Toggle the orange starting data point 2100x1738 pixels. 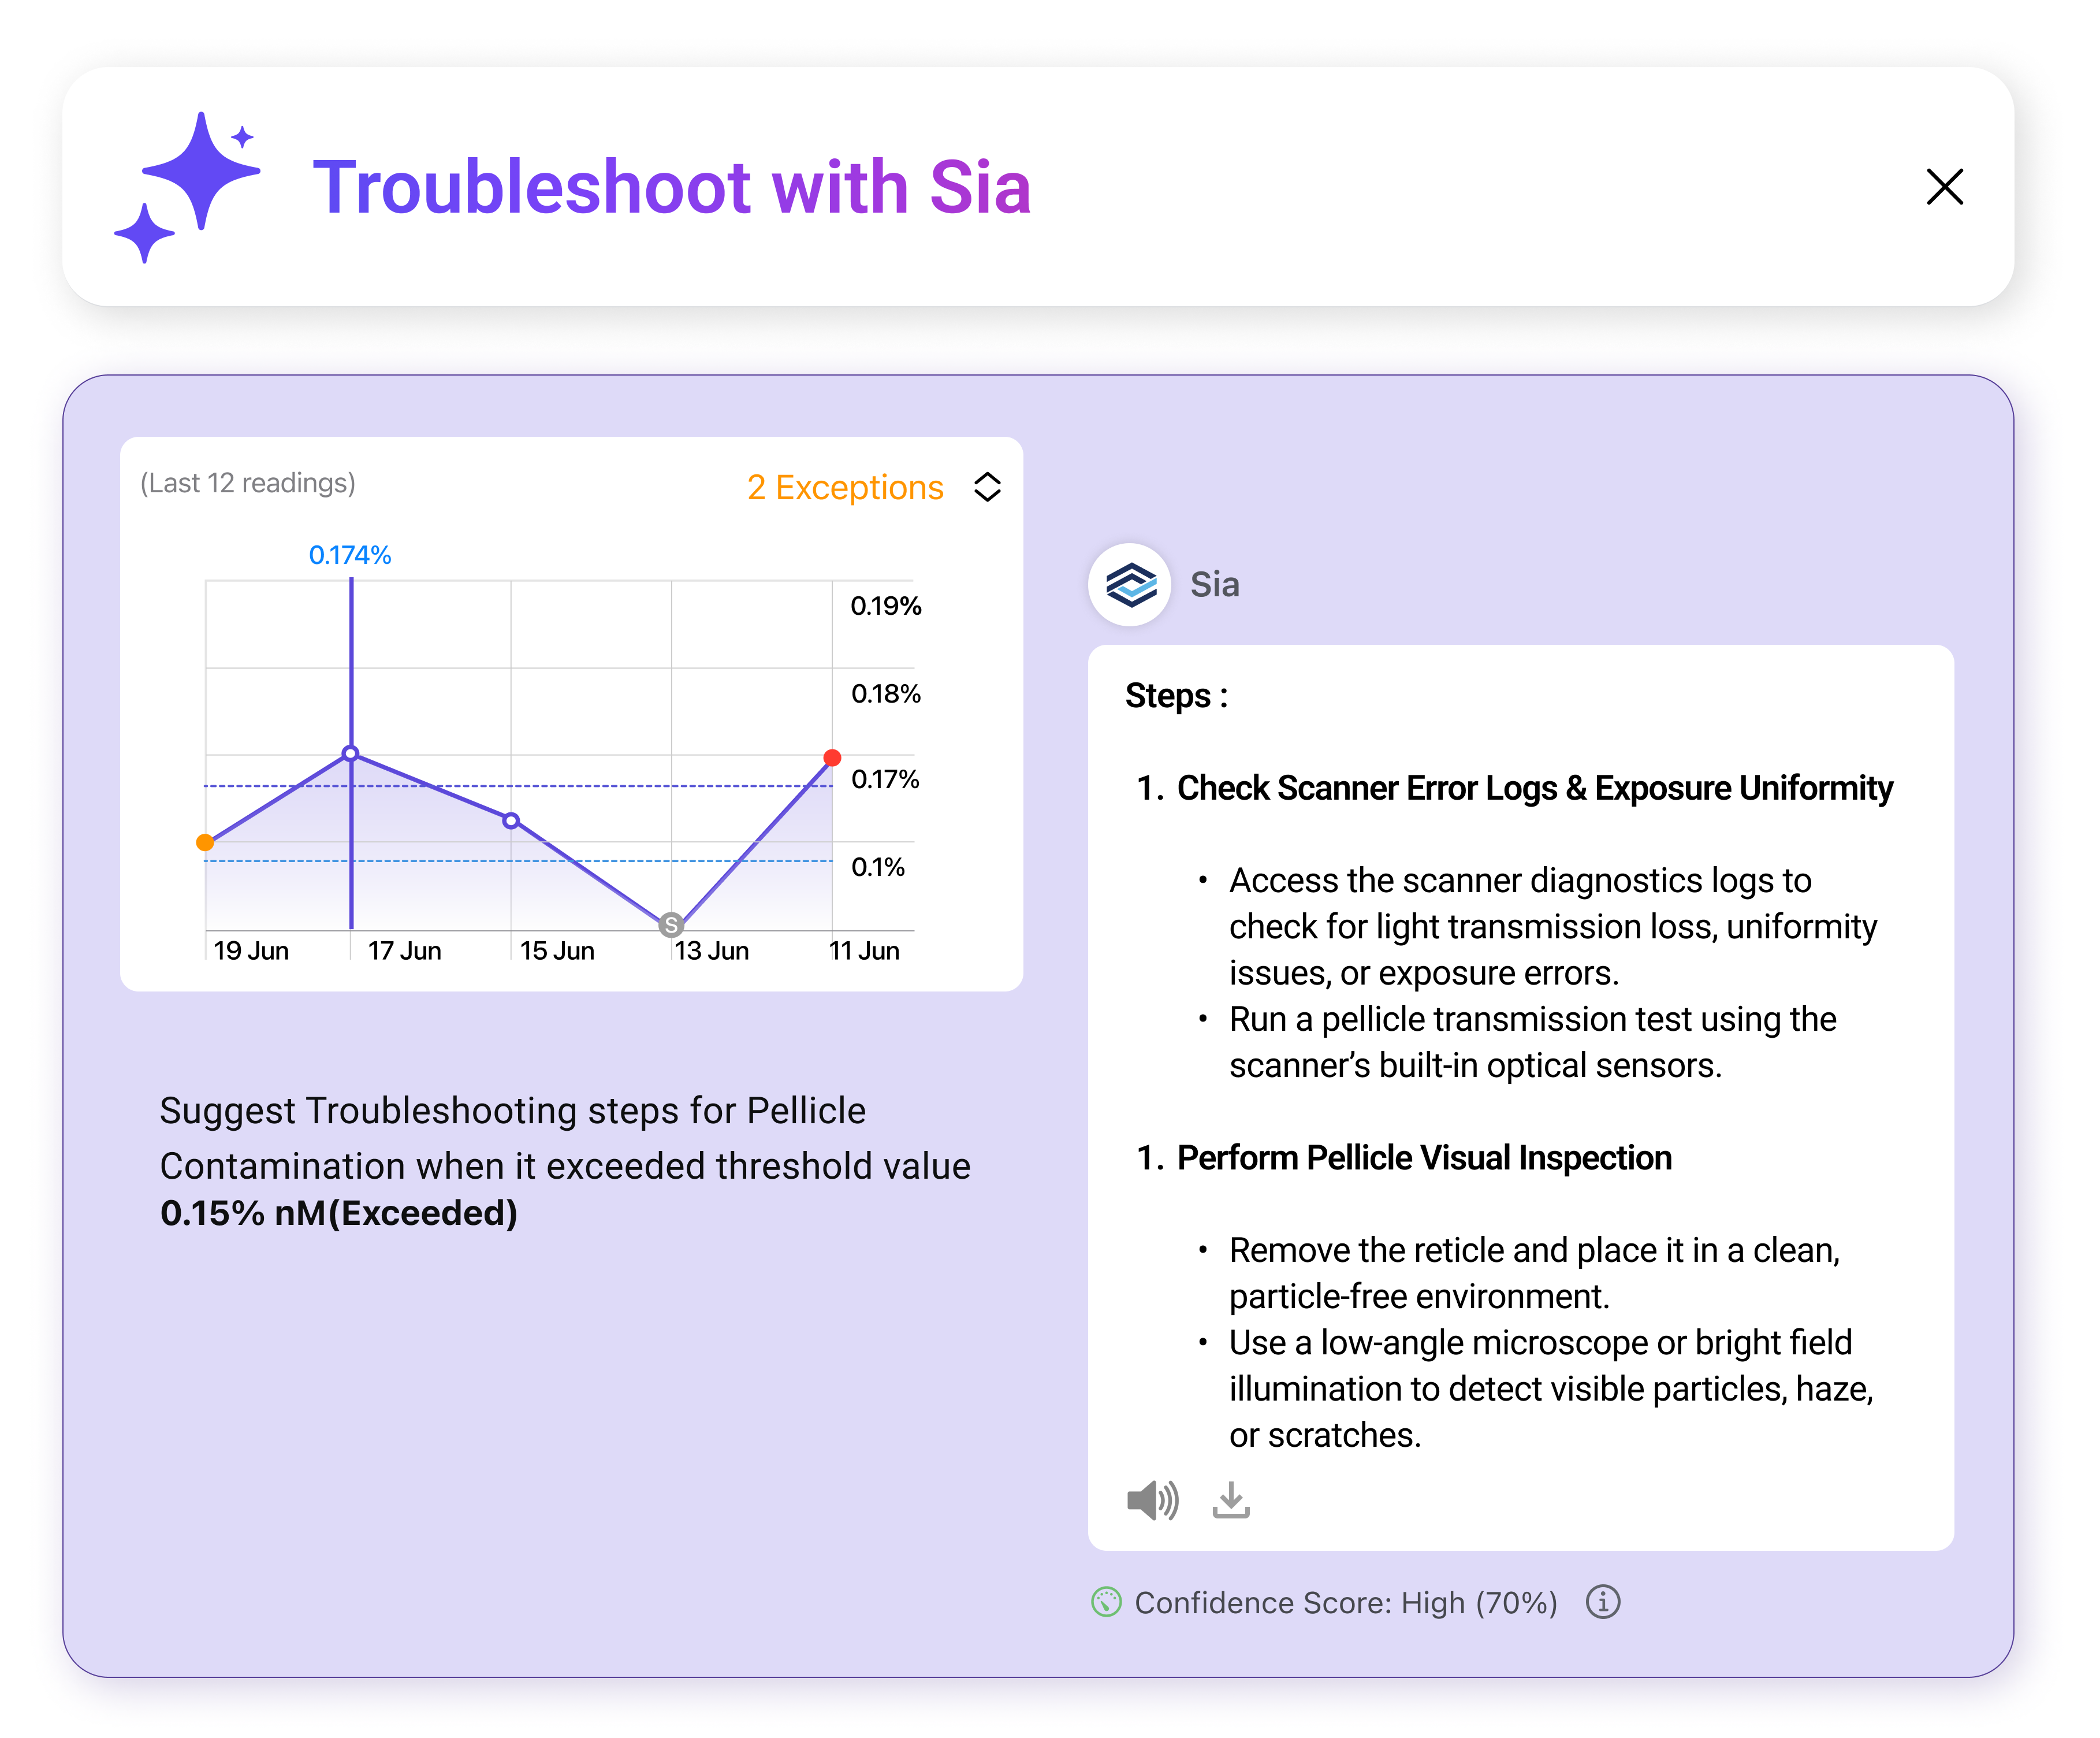pyautogui.click(x=205, y=842)
